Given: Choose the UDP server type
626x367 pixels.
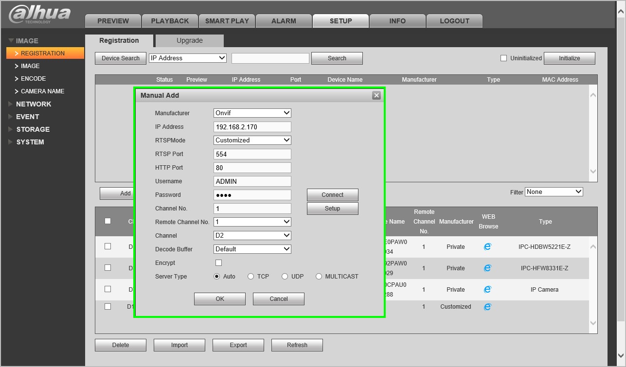Looking at the screenshot, I should (x=285, y=277).
